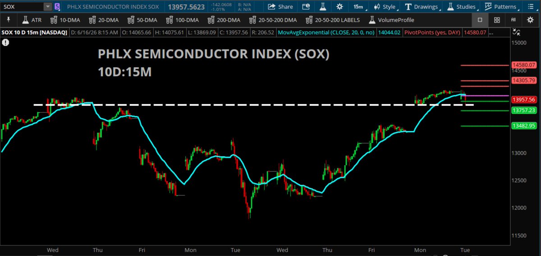Apply the 20-DMA study set
The width and height of the screenshot is (541, 256).
click(x=105, y=20)
